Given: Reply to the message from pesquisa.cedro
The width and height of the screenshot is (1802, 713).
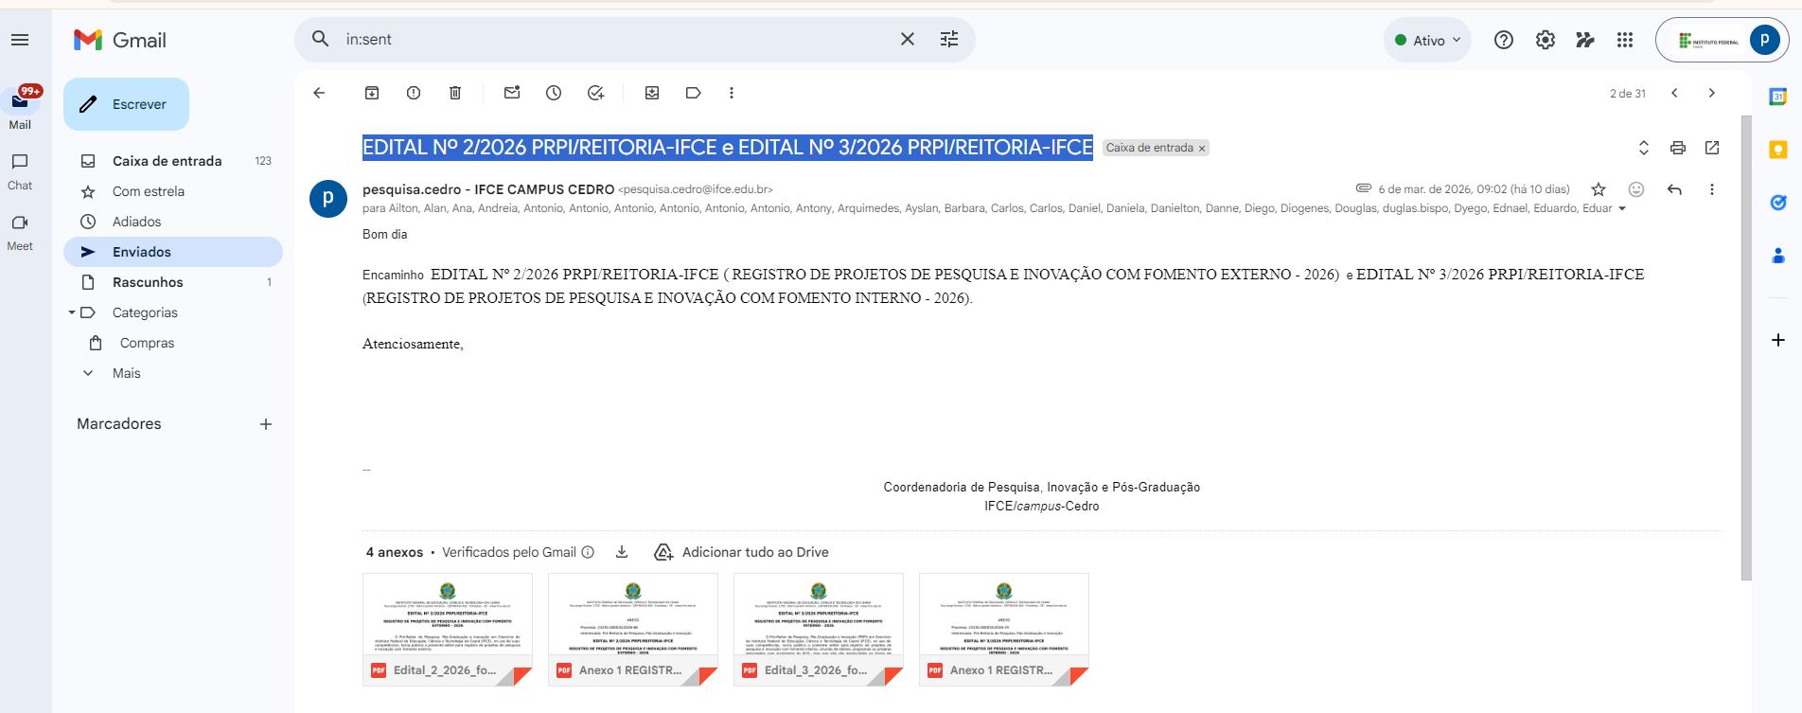Looking at the screenshot, I should pyautogui.click(x=1674, y=189).
